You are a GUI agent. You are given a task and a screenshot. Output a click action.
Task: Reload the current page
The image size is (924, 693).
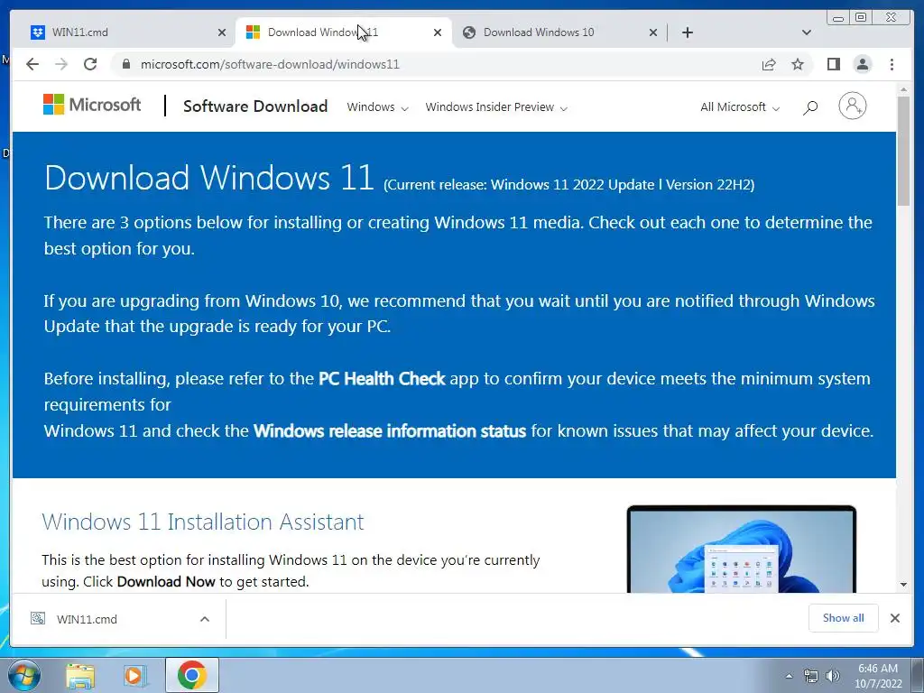90,64
